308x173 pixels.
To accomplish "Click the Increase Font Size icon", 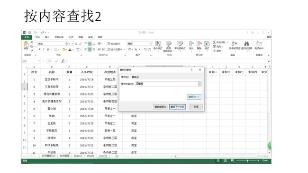I will click(x=76, y=43).
